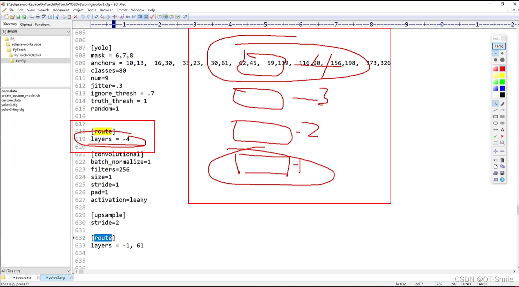Image resolution: width=519 pixels, height=287 pixels.
Task: Open the Edit menu
Action: pos(20,10)
